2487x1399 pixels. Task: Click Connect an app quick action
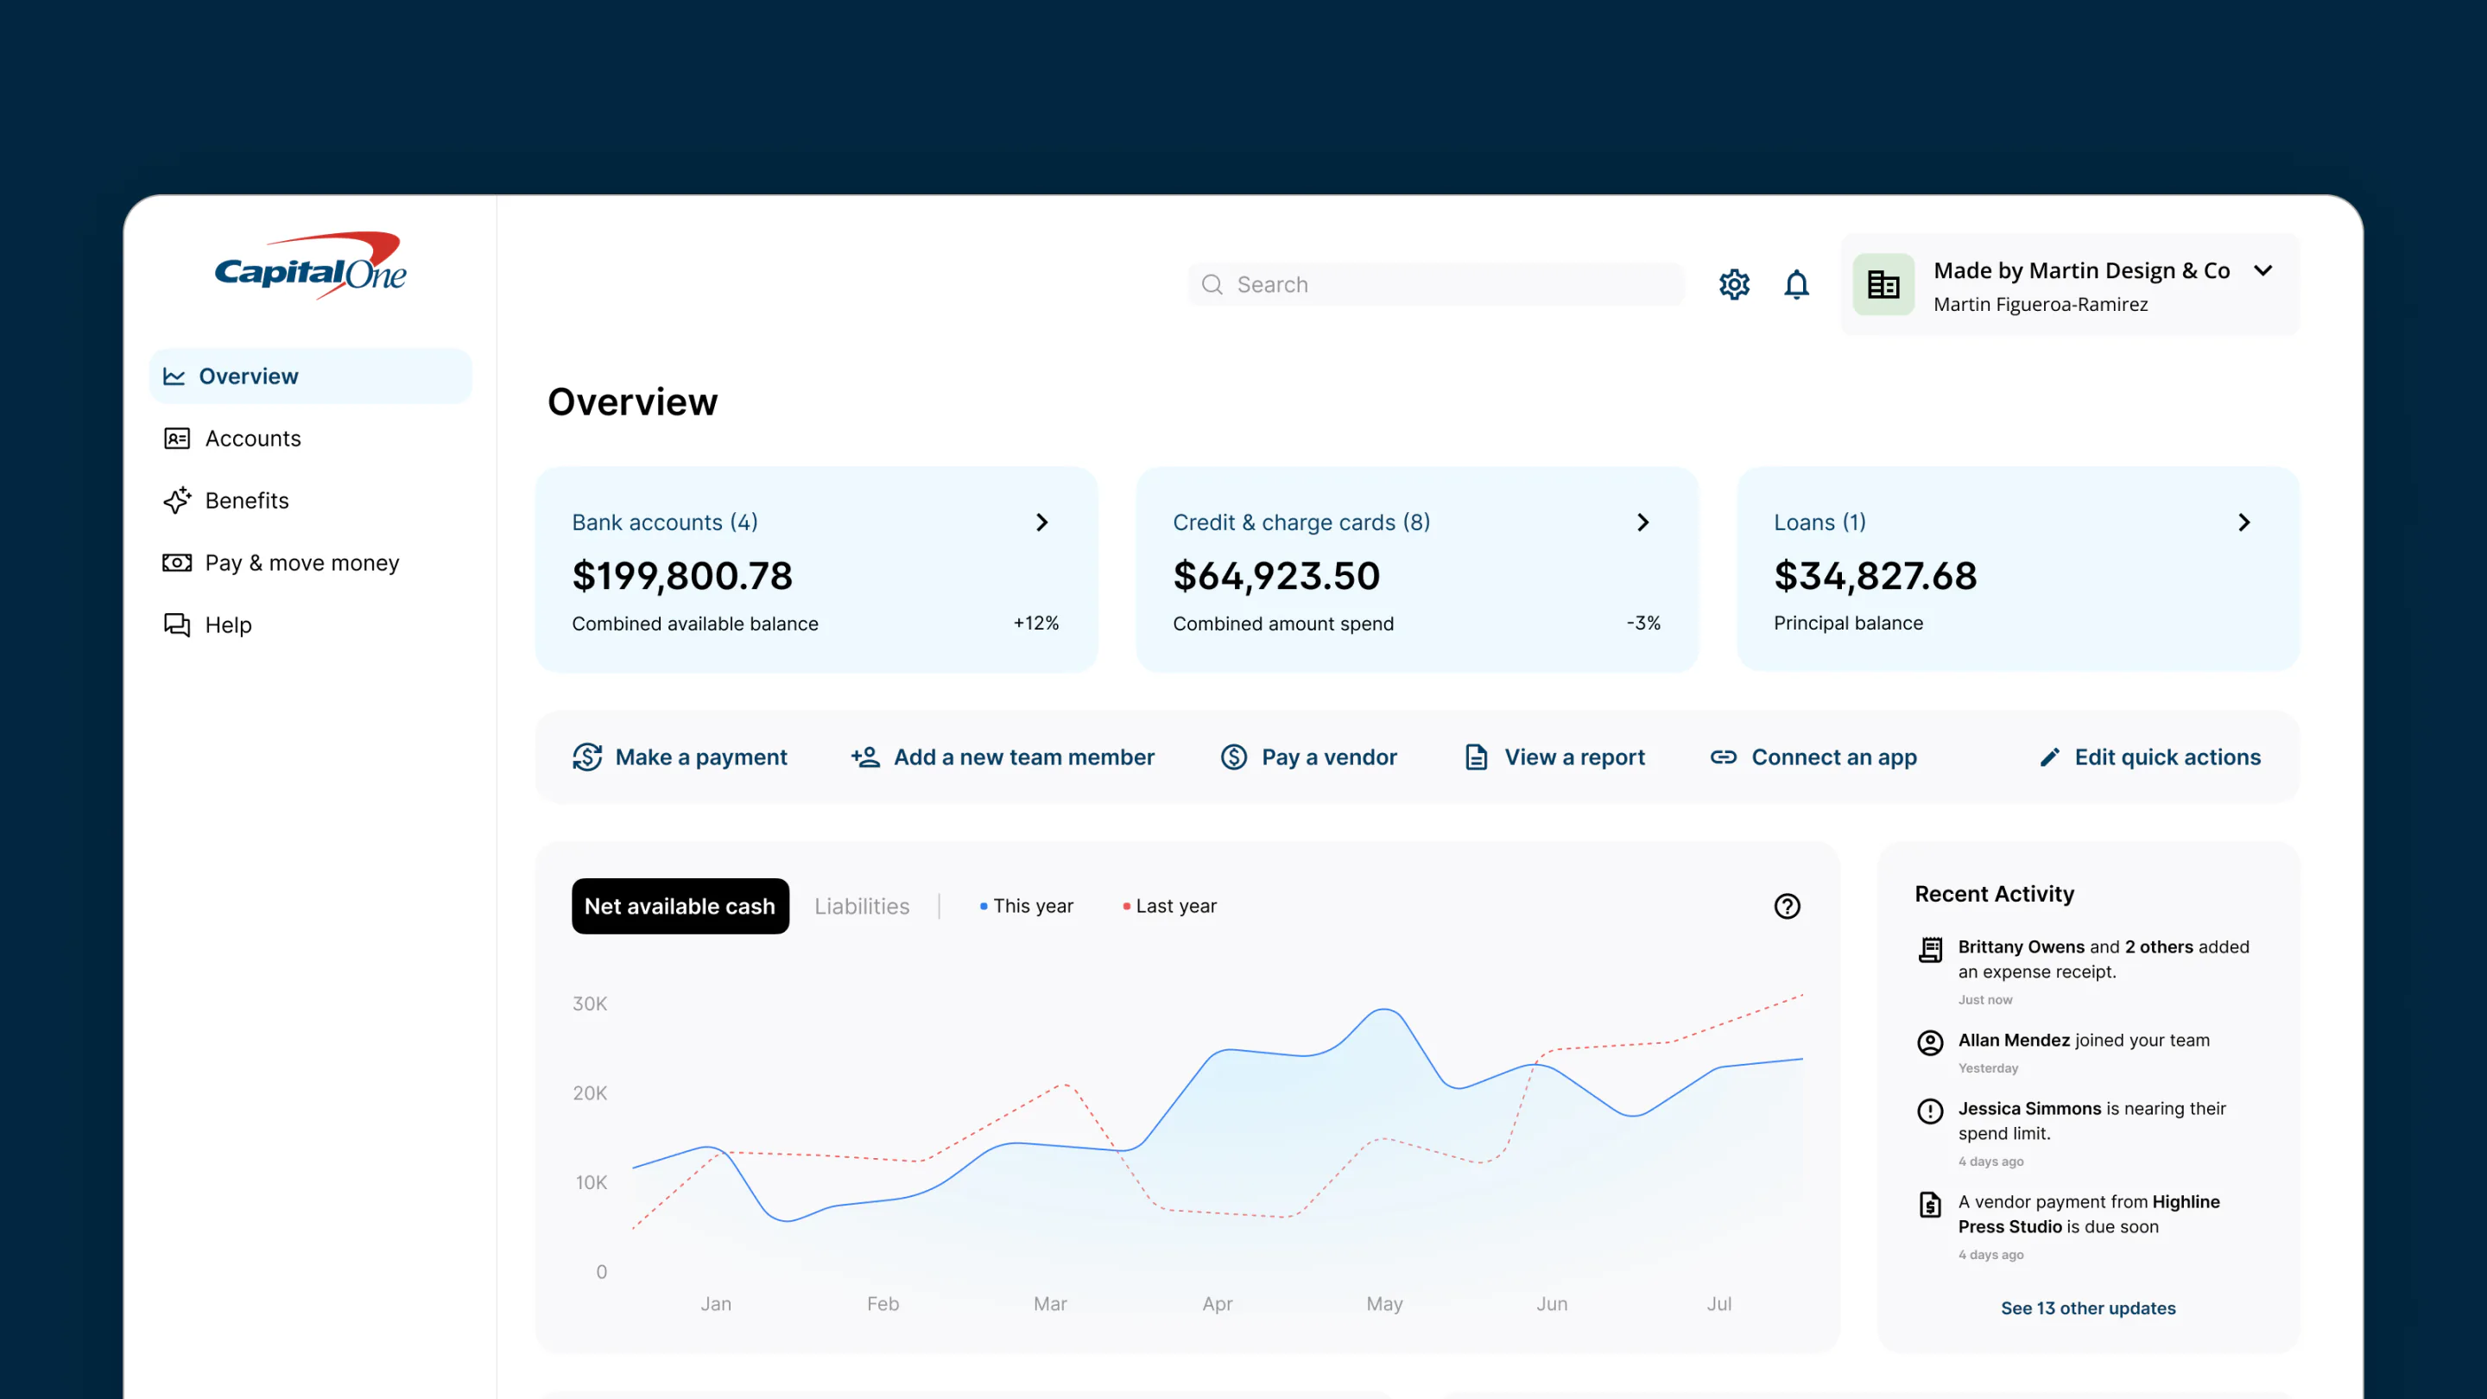point(1813,757)
